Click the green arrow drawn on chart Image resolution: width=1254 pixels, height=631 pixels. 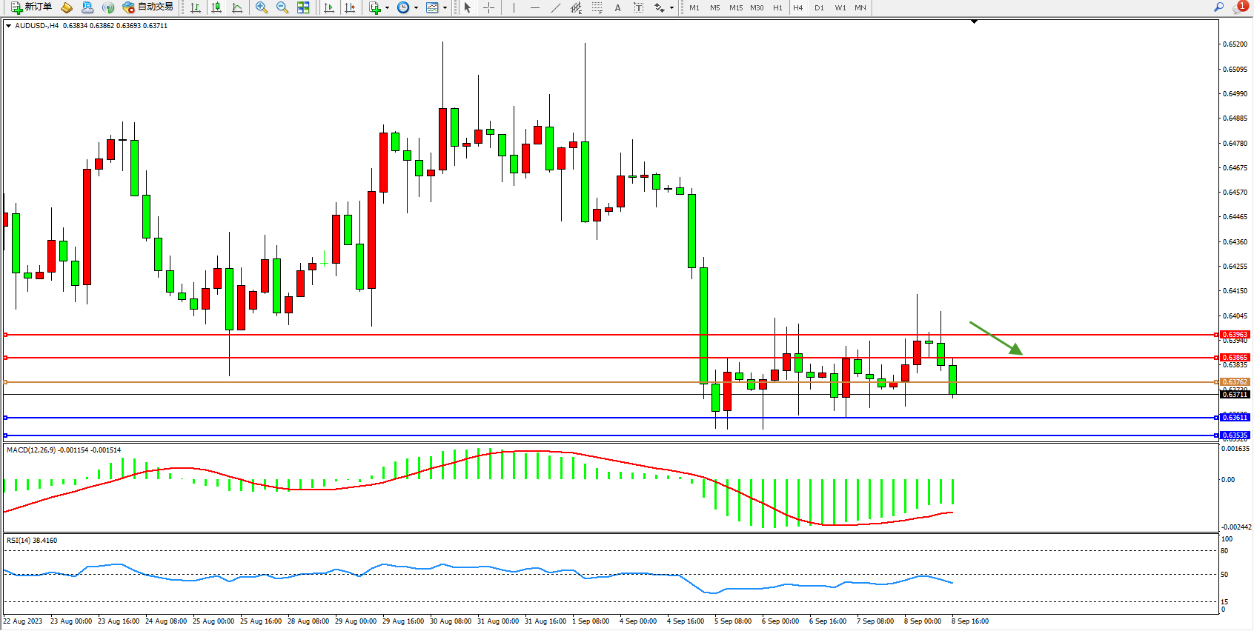pyautogui.click(x=996, y=338)
